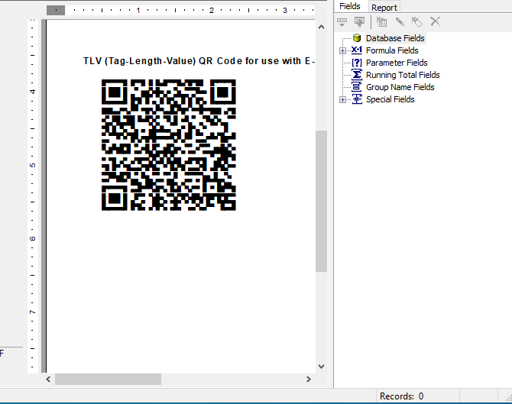The image size is (512, 404).
Task: Click the horizontal scrollbar right arrow
Action: (x=308, y=380)
